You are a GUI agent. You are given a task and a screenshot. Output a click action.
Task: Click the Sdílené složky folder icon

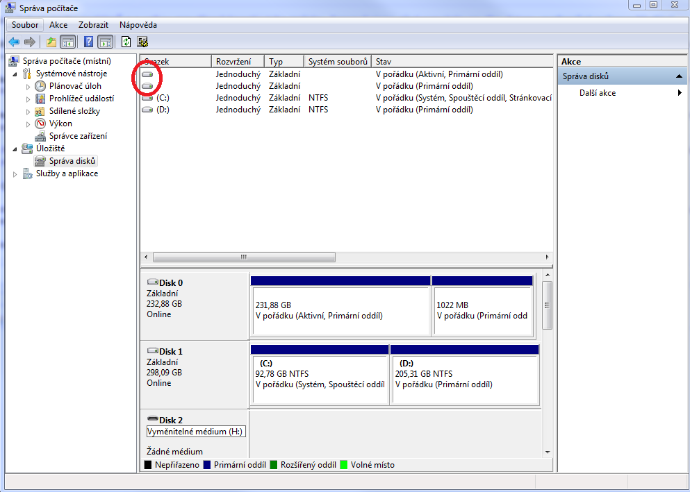pos(40,111)
